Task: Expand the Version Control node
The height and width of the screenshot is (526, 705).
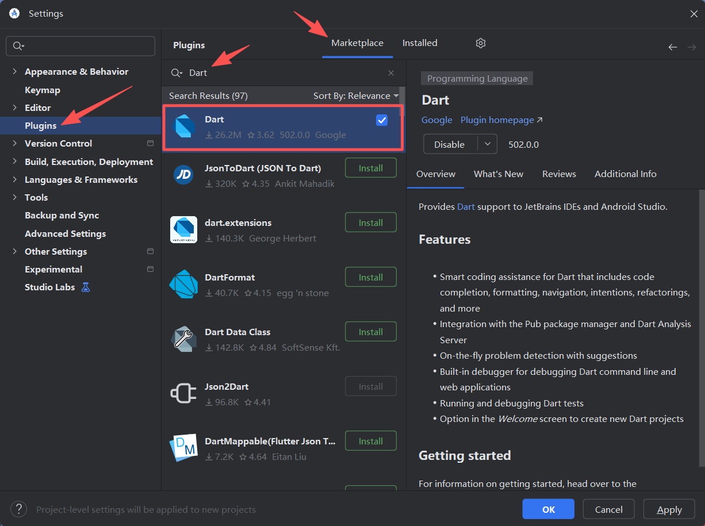Action: [14, 143]
